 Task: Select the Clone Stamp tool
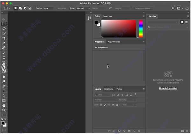pos(4,57)
